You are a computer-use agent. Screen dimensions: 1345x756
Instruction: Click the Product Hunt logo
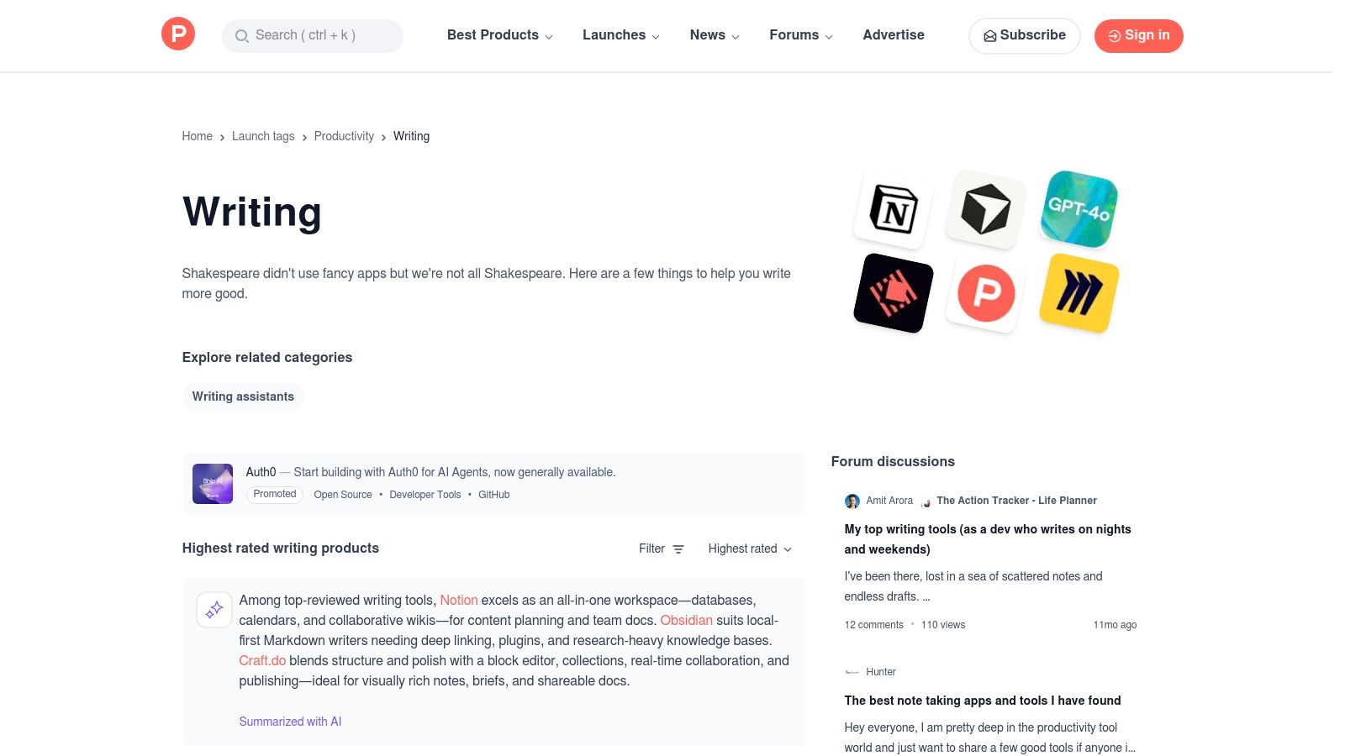coord(177,34)
